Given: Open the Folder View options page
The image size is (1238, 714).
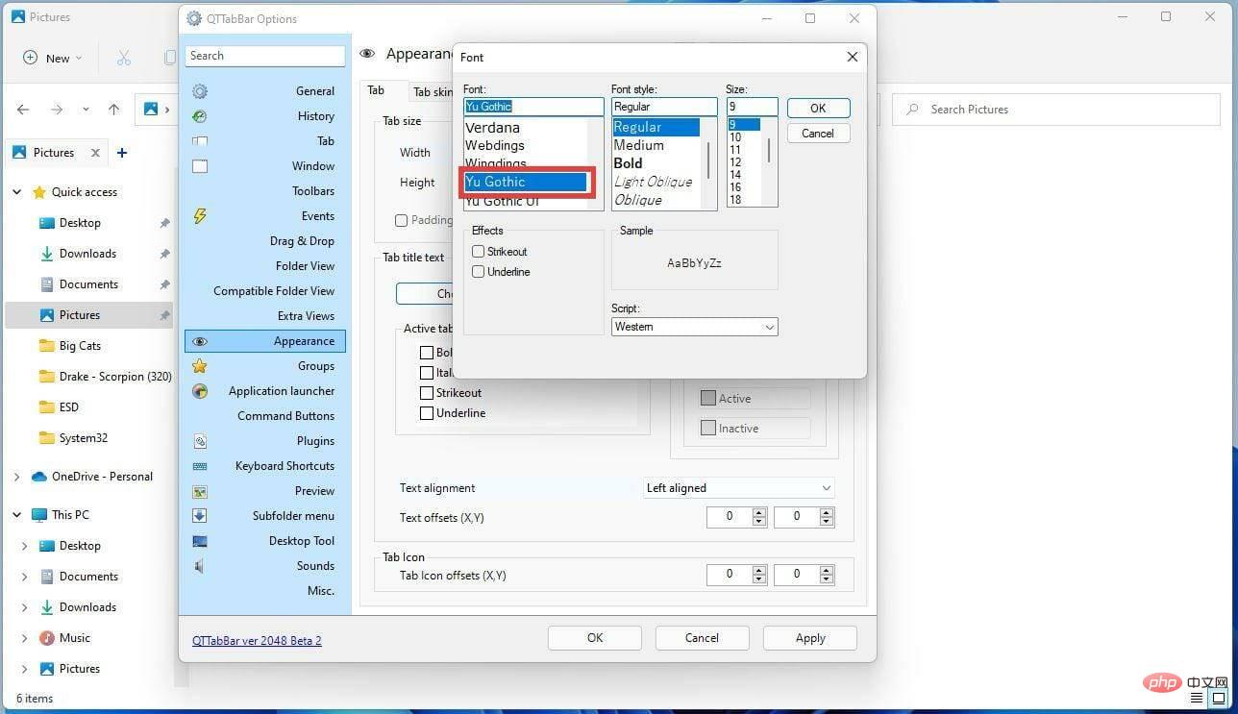Looking at the screenshot, I should [x=305, y=266].
